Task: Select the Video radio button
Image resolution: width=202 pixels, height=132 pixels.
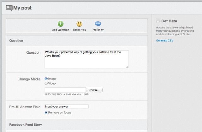Action: 46,84
